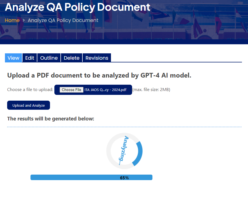Viewport: 248px width, 212px height.
Task: Switch to the Revisions tab
Action: [97, 58]
